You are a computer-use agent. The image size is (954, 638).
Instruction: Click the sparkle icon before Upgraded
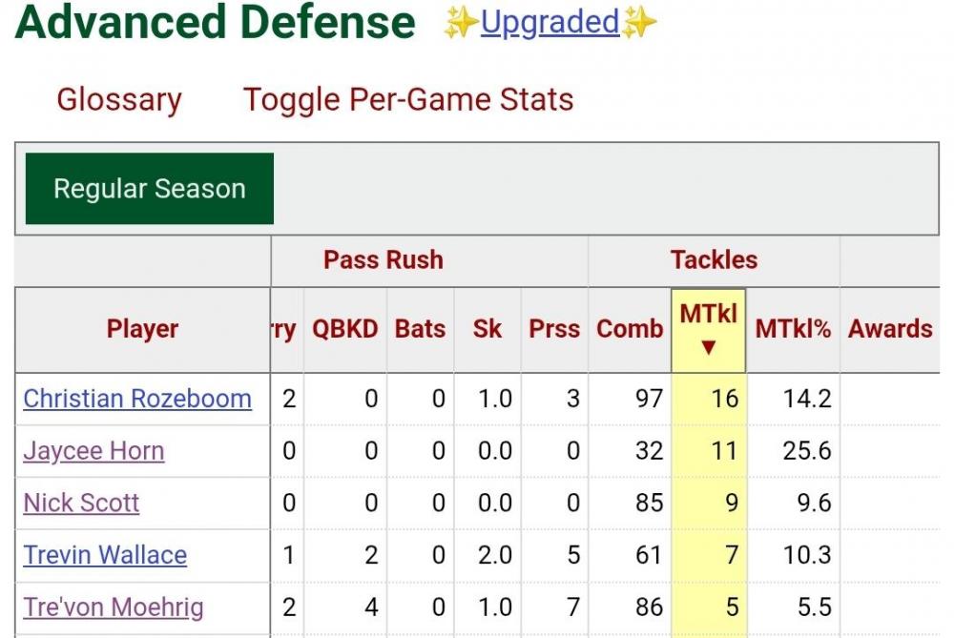tap(460, 24)
